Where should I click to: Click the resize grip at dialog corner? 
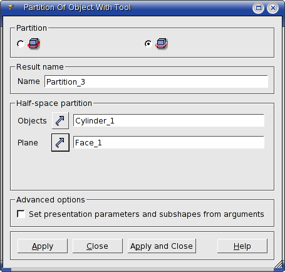pyautogui.click(x=279, y=265)
